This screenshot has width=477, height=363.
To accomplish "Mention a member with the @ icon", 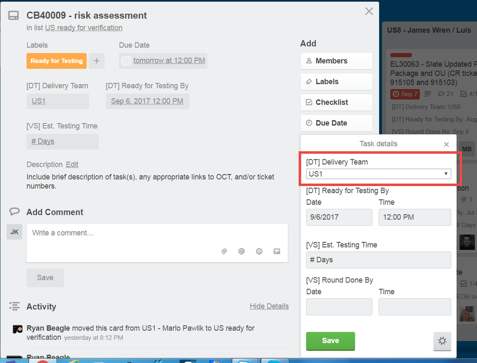I will [242, 251].
